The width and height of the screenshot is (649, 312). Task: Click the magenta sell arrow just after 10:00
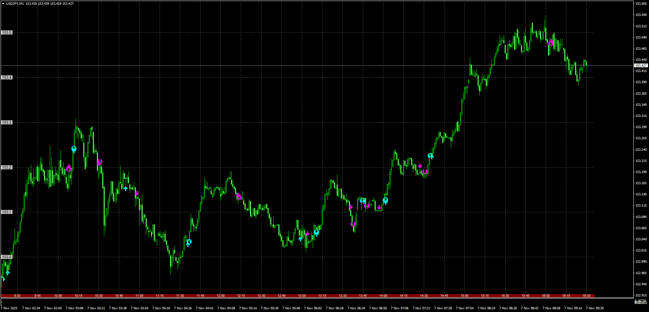pyautogui.click(x=69, y=168)
